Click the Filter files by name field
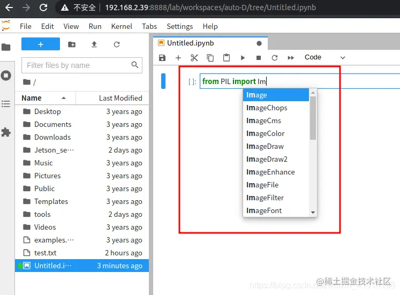Image resolution: width=400 pixels, height=295 pixels. 82,65
